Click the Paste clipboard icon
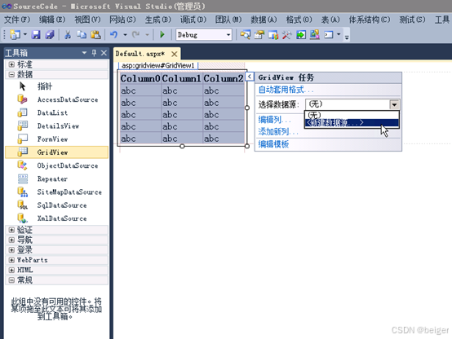The image size is (452, 339). point(95,35)
